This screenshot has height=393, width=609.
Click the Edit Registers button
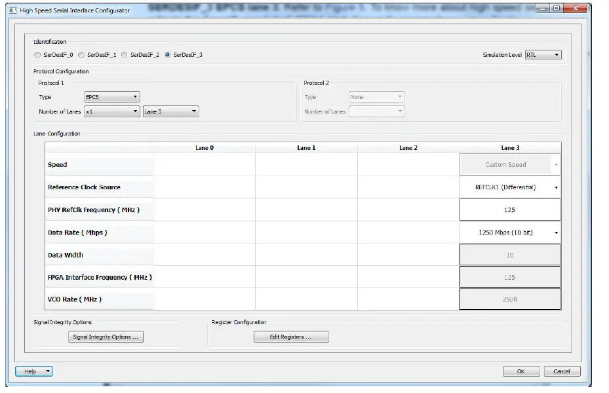pyautogui.click(x=291, y=336)
